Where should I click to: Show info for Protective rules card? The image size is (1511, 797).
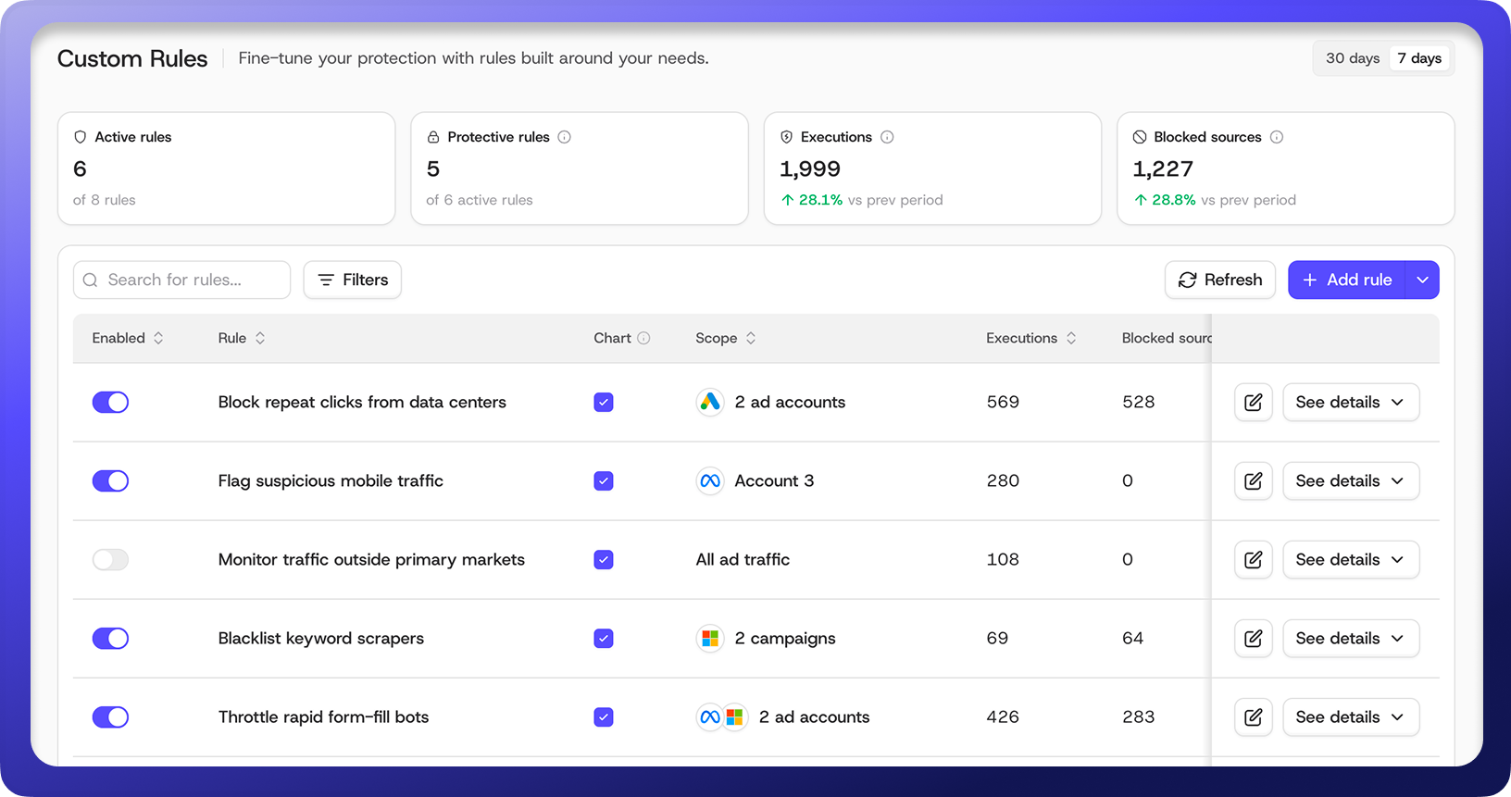click(x=564, y=137)
